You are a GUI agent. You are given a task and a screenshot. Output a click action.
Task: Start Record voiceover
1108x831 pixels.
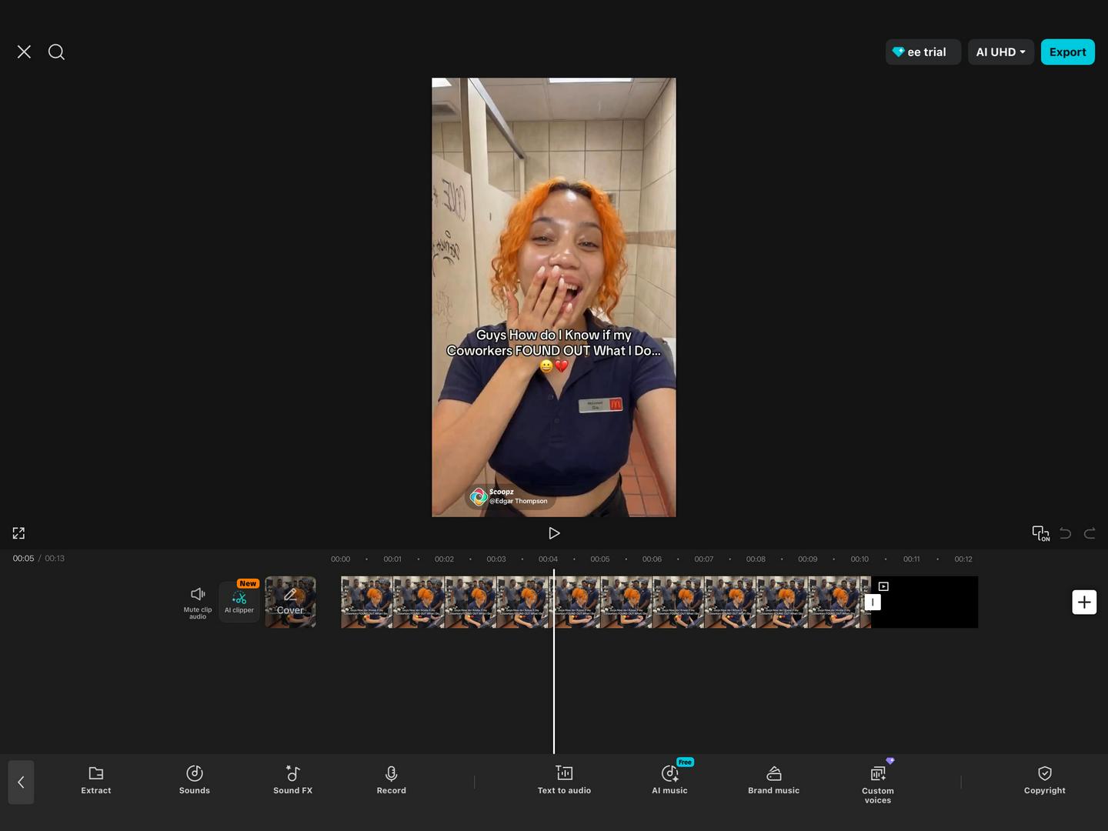tap(391, 779)
